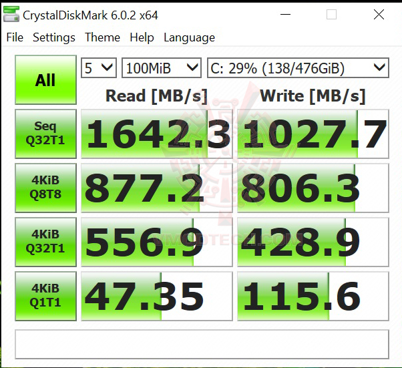Click the 4KiB Q1T1 read value 47.35
This screenshot has height=368, width=402.
(157, 296)
